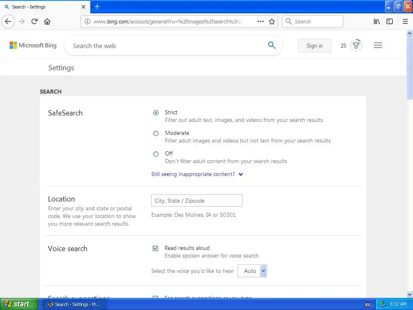Viewport: 413px width, 310px height.
Task: Click the scrollbar down arrow
Action: pyautogui.click(x=409, y=294)
